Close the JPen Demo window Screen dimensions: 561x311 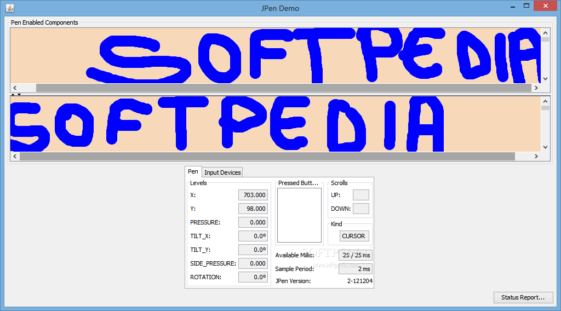coord(545,5)
